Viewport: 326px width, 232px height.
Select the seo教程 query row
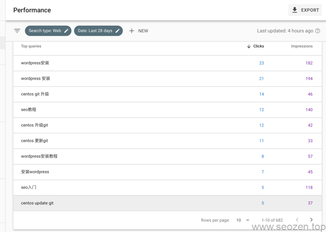[x=29, y=109]
